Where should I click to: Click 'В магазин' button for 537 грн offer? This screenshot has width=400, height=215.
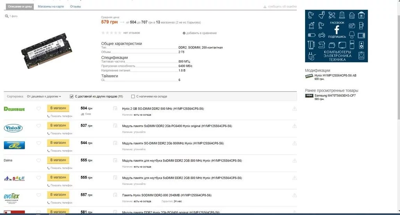[58, 125]
